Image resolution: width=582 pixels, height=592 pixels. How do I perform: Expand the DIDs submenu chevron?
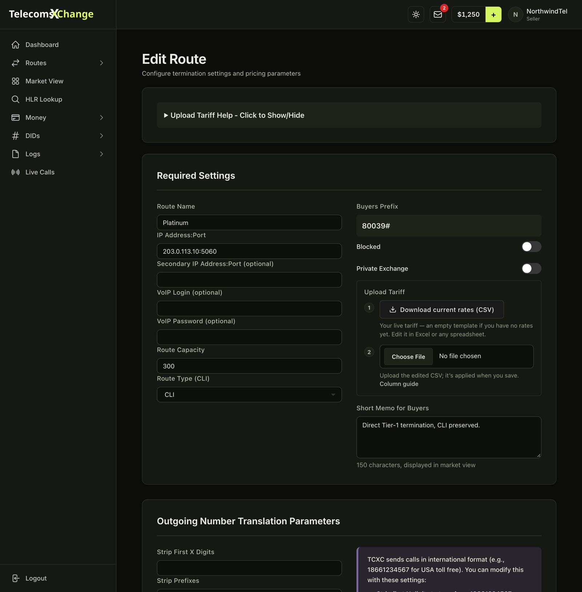point(101,136)
